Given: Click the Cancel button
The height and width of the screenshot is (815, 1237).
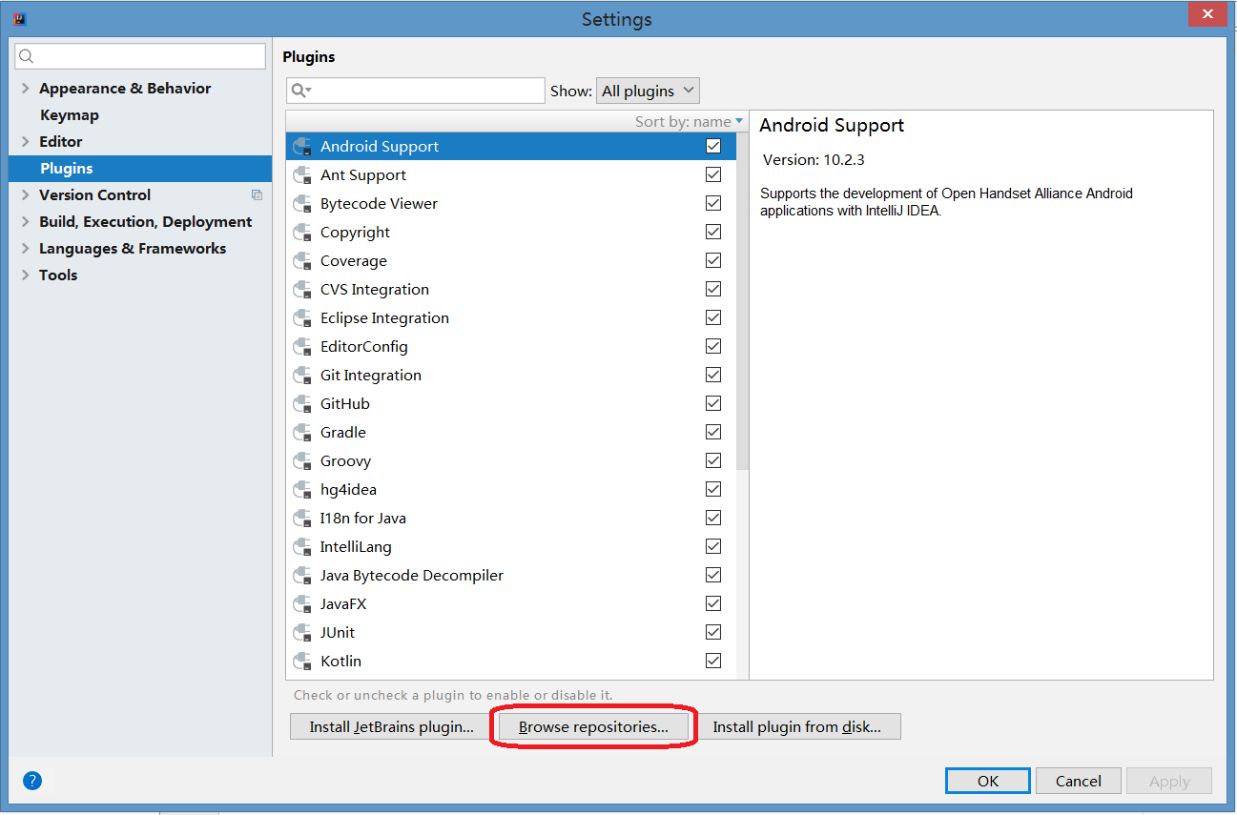Looking at the screenshot, I should click(1079, 781).
